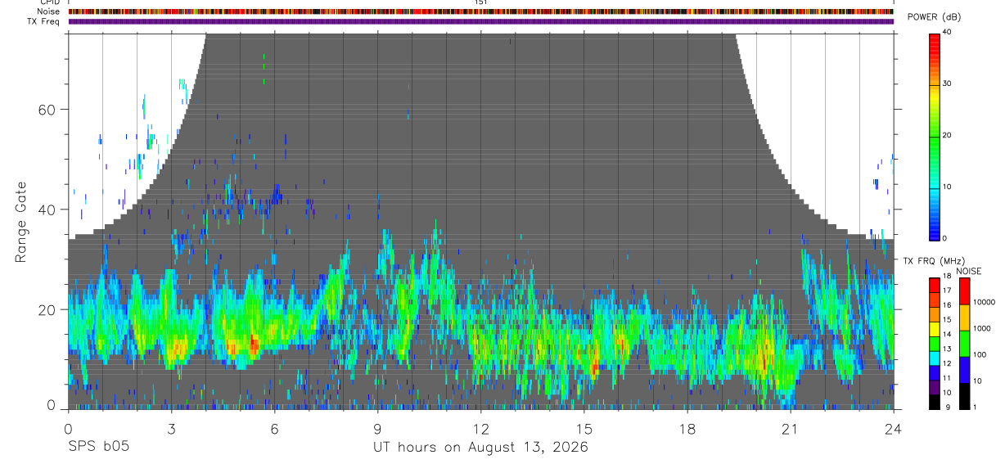1005x464 pixels.
Task: Click the black 9 MHz frequency swatch
Action: point(934,402)
